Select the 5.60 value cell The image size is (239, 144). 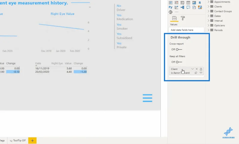69,69
